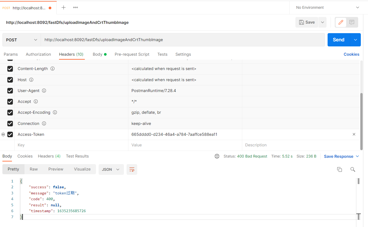Viewport: 368px width, 227px height.
Task: Send the POST request
Action: (x=339, y=40)
